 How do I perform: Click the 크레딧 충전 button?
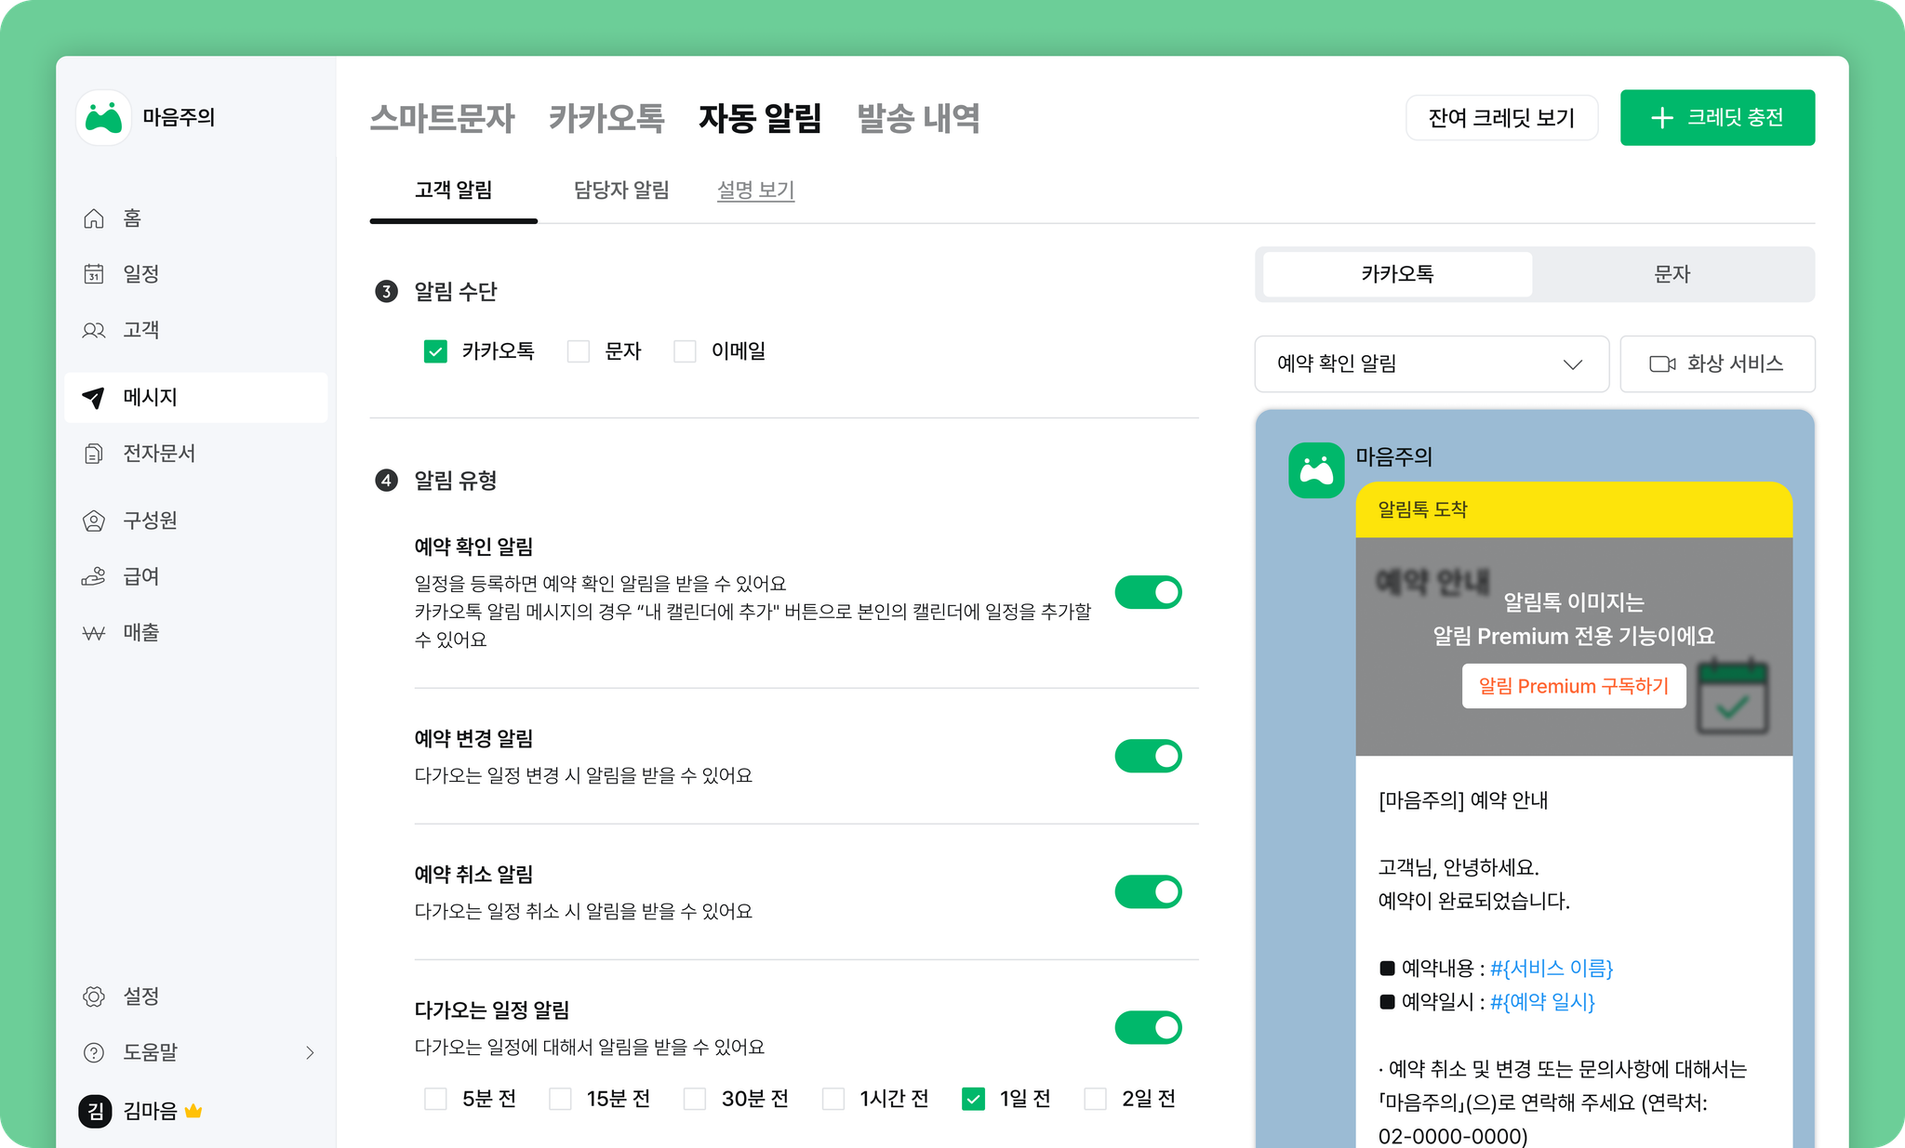click(1717, 118)
